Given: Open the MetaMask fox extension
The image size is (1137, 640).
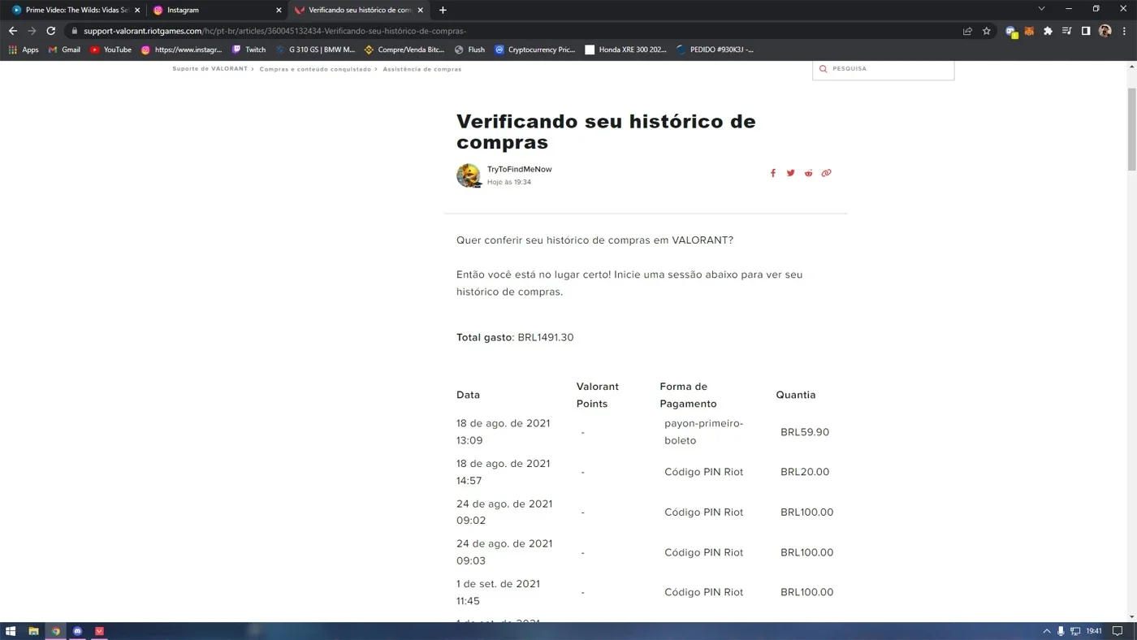Looking at the screenshot, I should [1029, 31].
